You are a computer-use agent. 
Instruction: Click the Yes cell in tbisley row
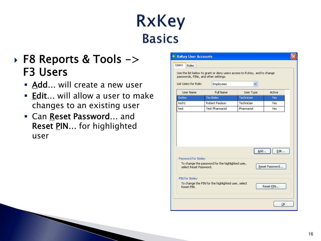(x=274, y=98)
